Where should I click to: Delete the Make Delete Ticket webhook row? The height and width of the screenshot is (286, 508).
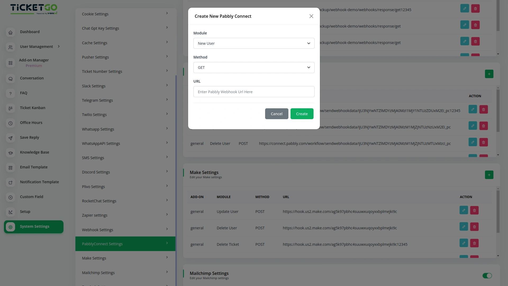tap(474, 243)
